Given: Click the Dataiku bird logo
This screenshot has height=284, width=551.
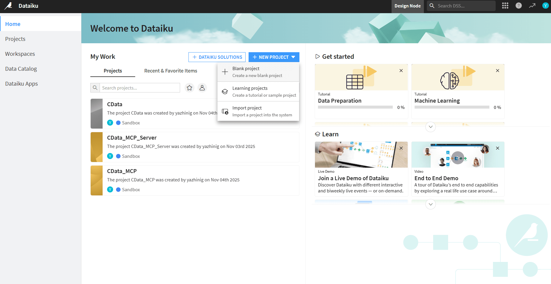Looking at the screenshot, I should click(x=8, y=6).
